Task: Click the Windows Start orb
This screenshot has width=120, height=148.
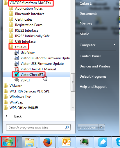Action: (x=8, y=142)
